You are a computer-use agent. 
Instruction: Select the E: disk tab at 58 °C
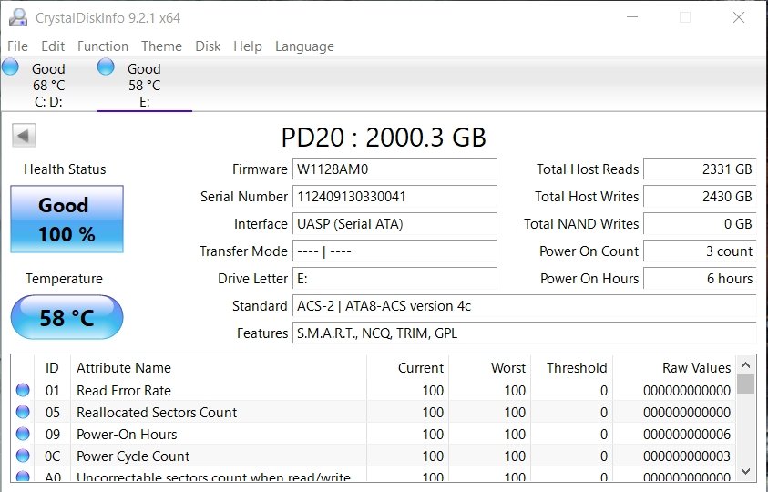(145, 85)
